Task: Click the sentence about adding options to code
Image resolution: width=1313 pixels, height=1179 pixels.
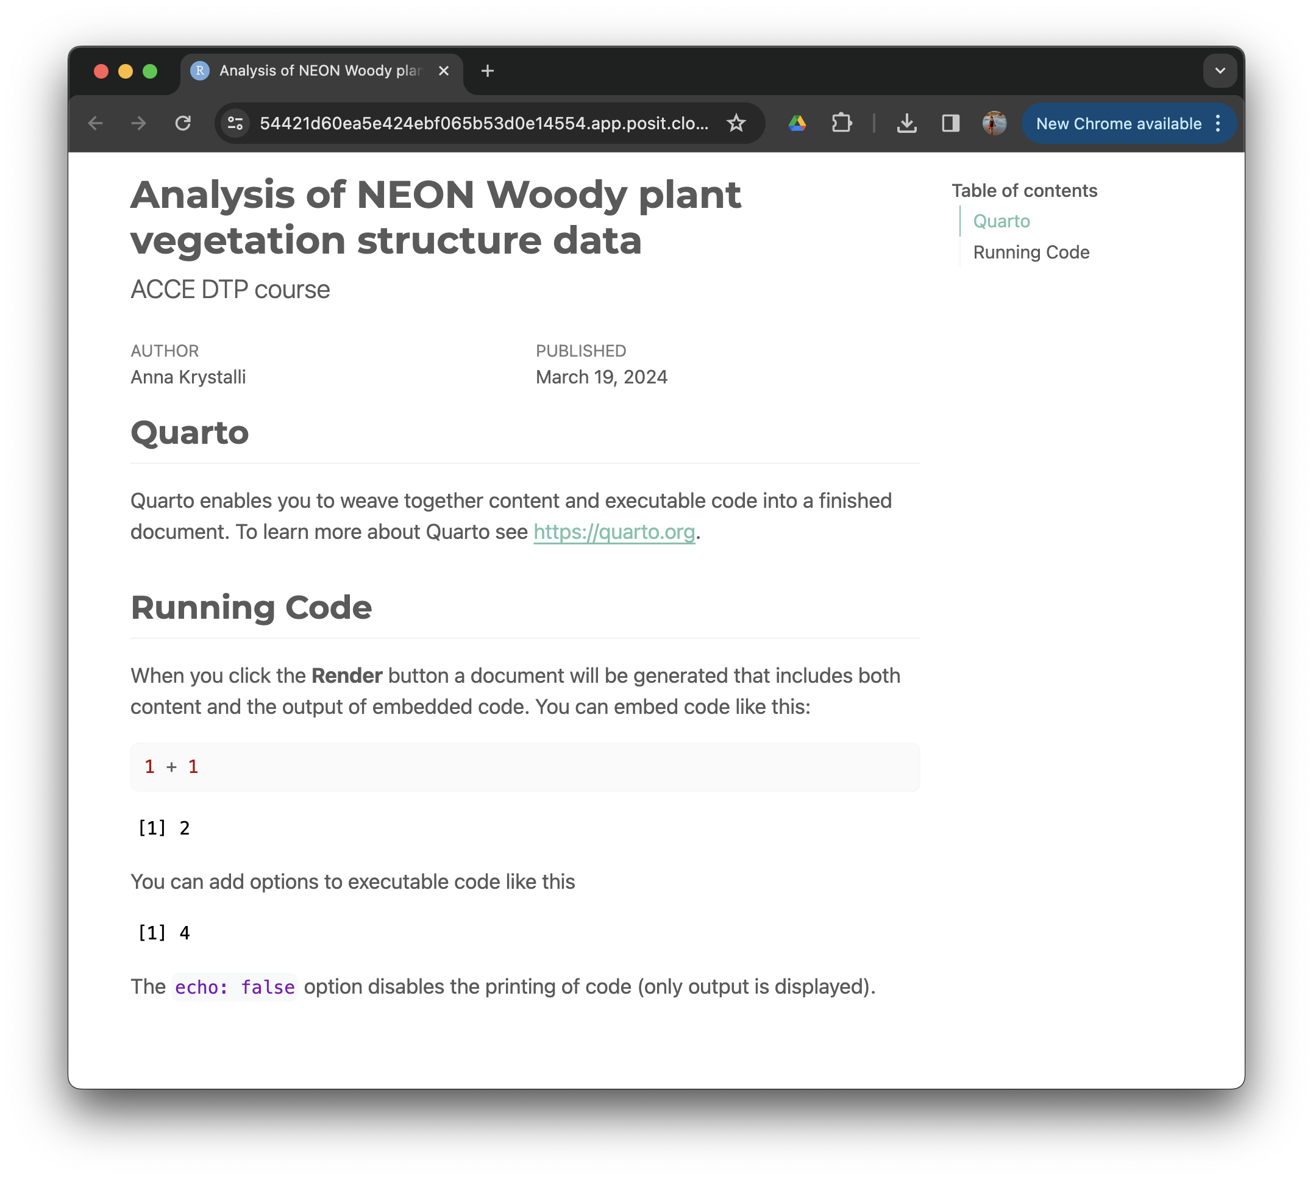Action: point(352,882)
